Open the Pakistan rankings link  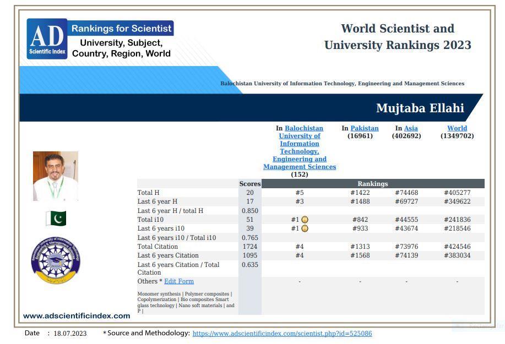tap(364, 128)
